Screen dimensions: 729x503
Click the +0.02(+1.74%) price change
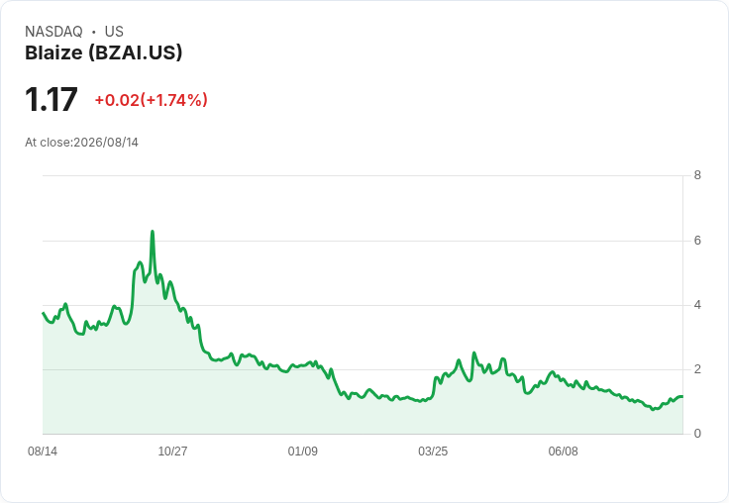(152, 100)
